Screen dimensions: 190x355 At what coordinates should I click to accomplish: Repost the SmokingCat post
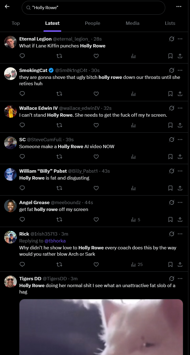point(59,94)
